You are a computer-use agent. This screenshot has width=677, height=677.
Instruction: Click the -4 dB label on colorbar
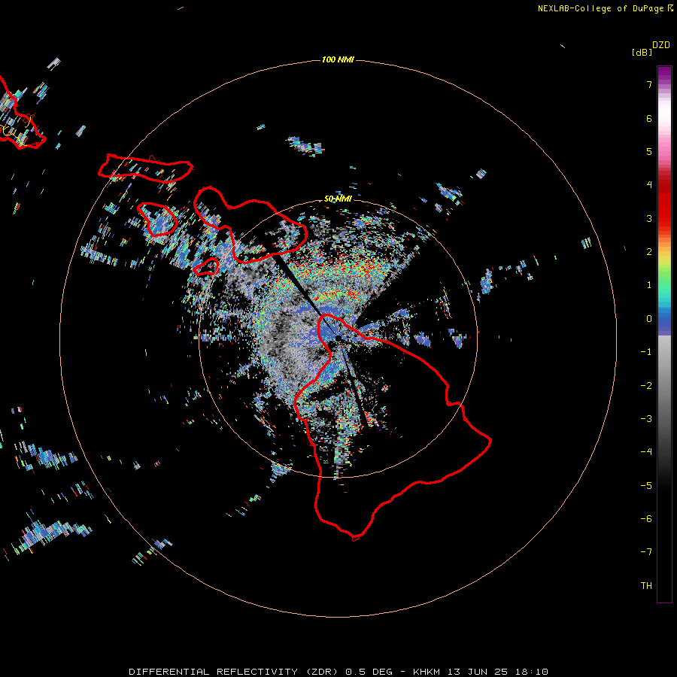click(646, 451)
